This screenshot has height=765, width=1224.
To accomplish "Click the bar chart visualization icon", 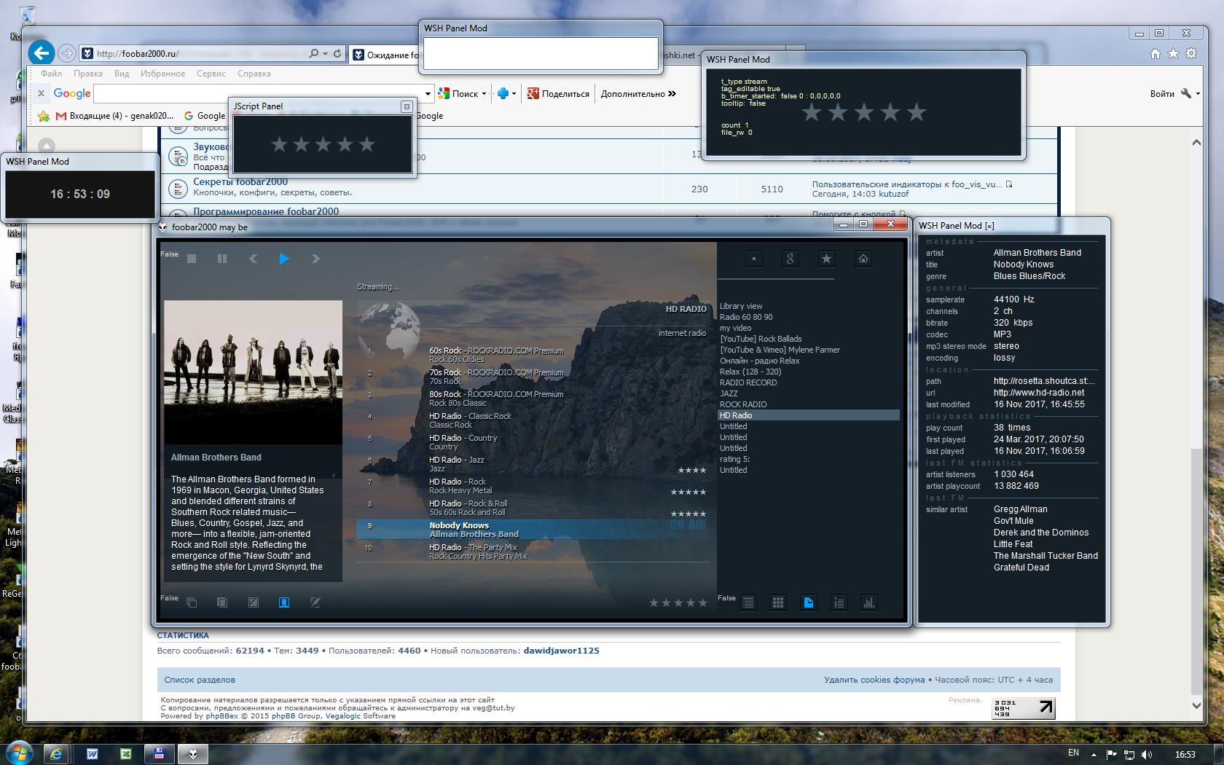I will pyautogui.click(x=868, y=603).
